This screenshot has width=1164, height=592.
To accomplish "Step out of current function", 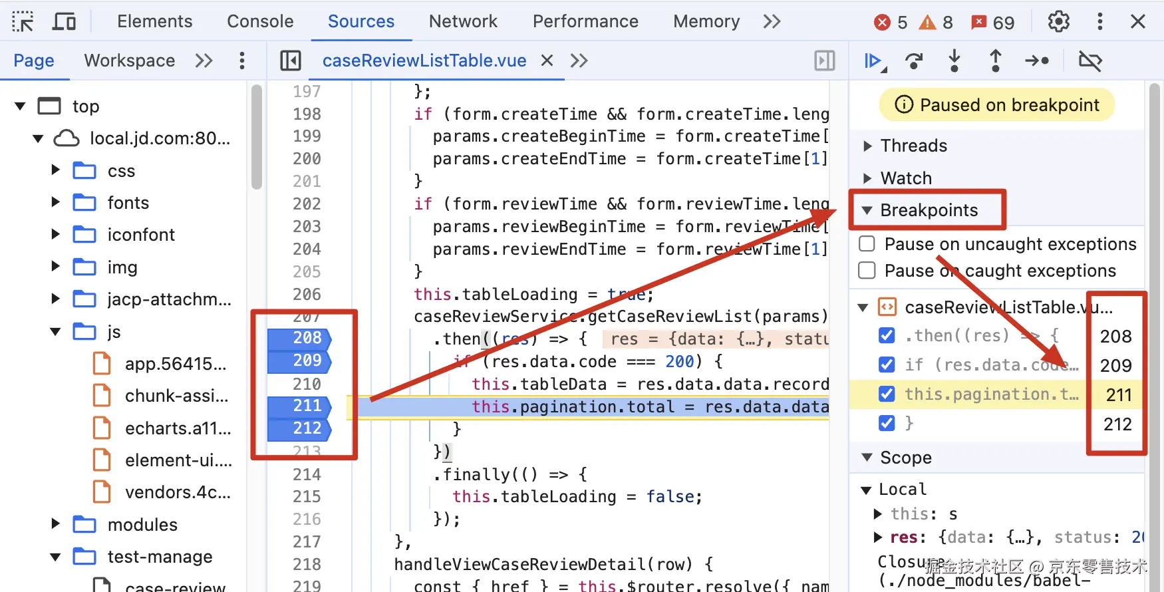I will coord(996,61).
